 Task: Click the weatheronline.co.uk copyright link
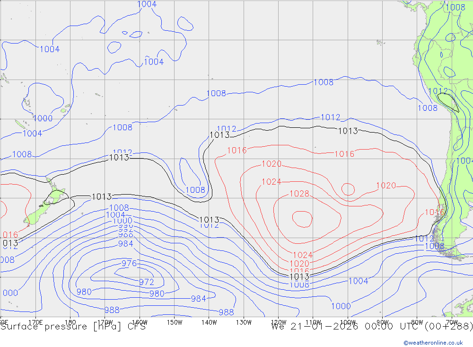[433, 343]
